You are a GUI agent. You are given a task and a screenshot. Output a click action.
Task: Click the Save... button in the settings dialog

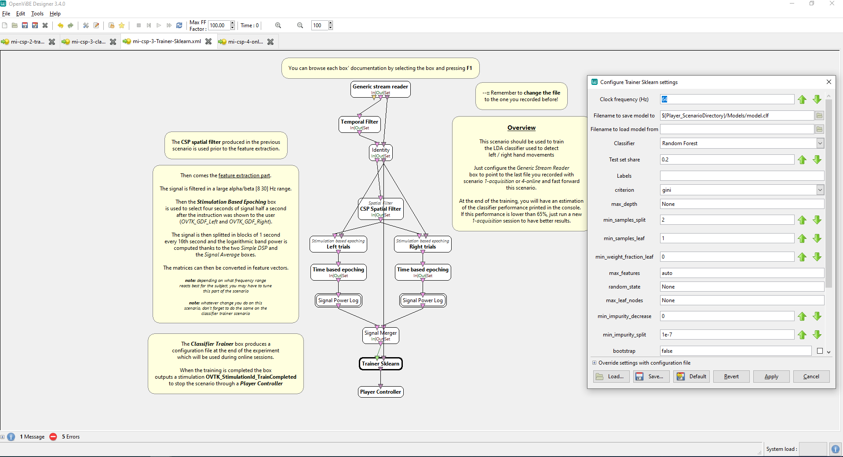point(651,377)
